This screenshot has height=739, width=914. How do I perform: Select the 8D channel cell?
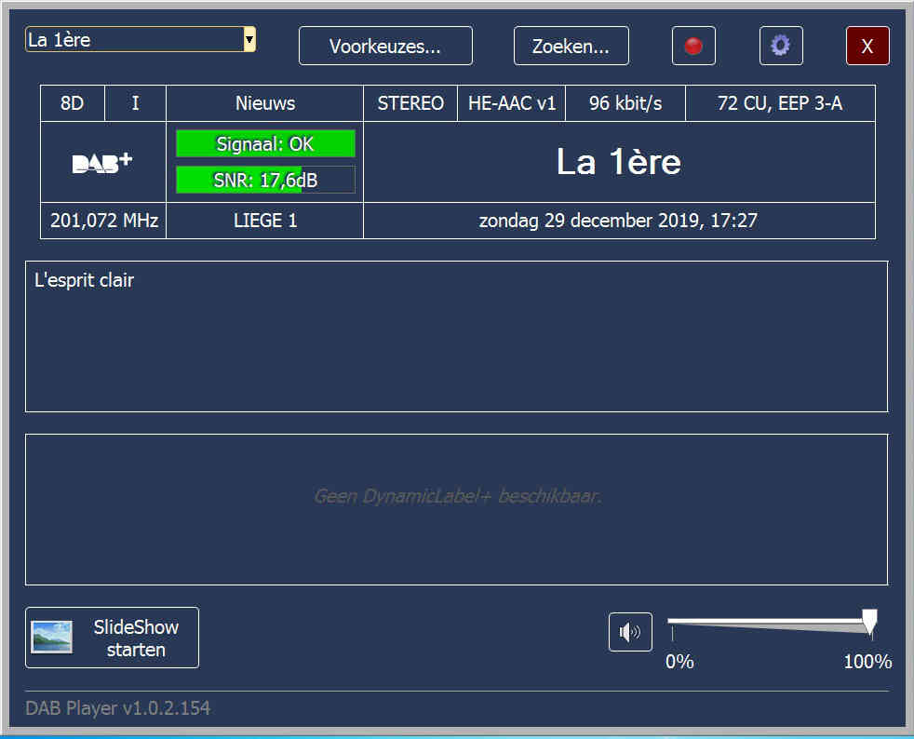click(x=73, y=103)
